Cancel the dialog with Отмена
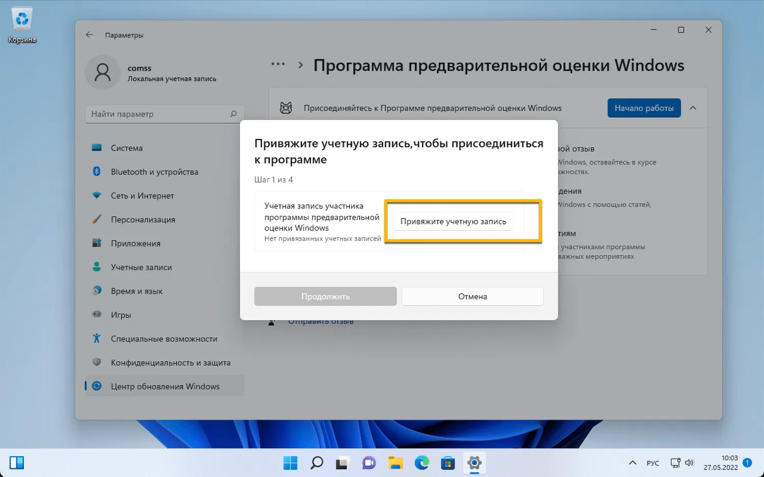 coord(473,296)
